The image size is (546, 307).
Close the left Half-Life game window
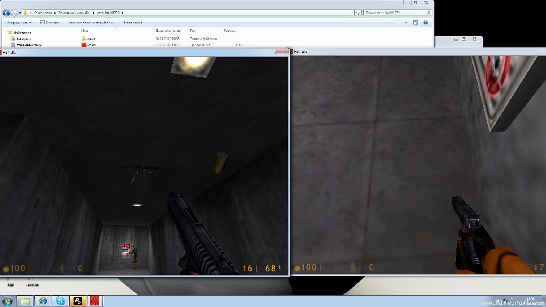(x=282, y=52)
